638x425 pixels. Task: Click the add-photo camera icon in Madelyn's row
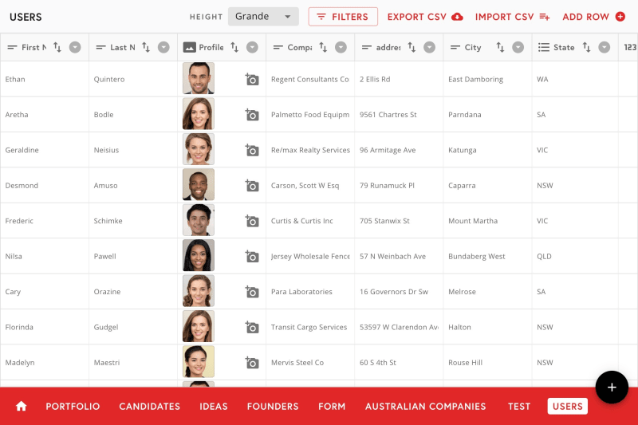(252, 362)
